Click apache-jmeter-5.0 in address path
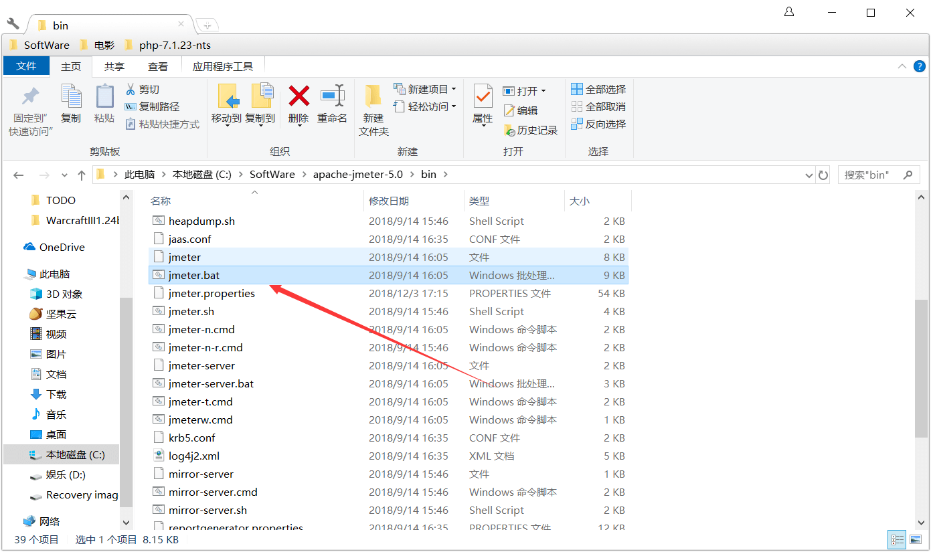931x552 pixels. [x=358, y=175]
